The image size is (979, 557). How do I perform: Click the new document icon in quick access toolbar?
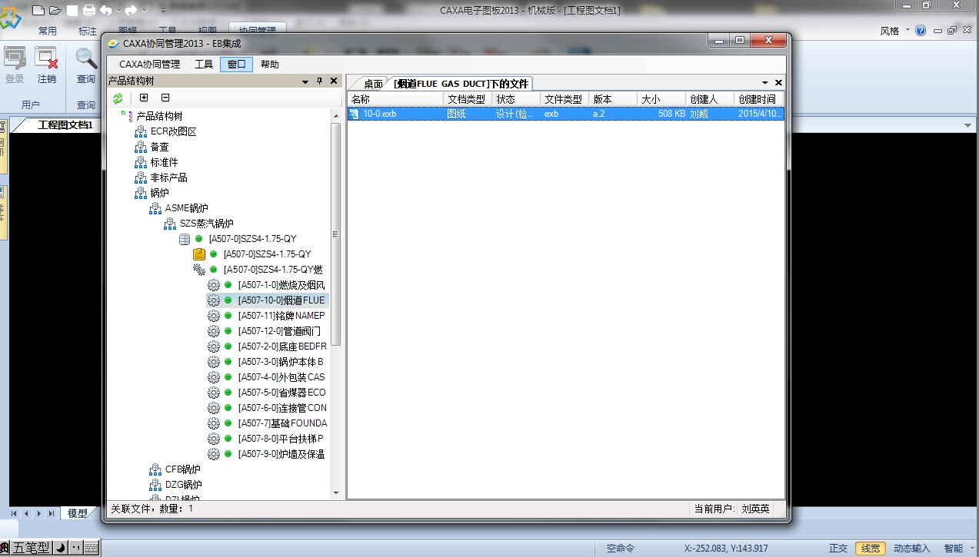pos(38,10)
